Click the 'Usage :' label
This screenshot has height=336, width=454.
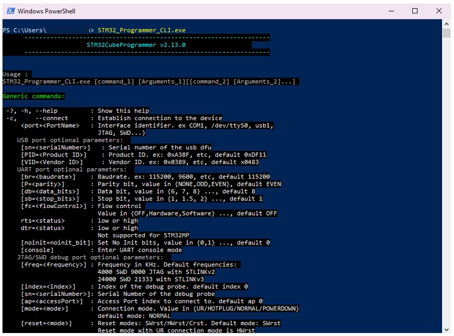[x=15, y=74]
